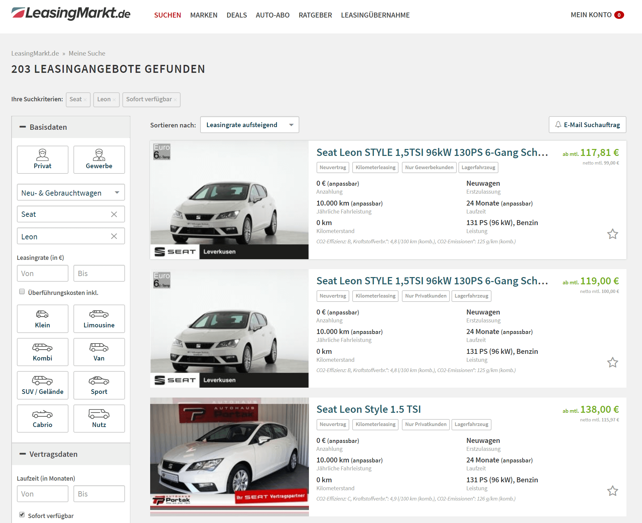The image size is (642, 523).
Task: Filter by Klein car body type
Action: (x=42, y=319)
